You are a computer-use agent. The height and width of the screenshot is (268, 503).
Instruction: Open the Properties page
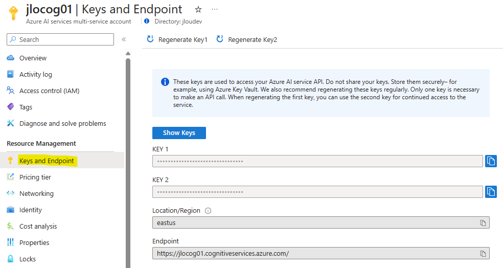(34, 242)
